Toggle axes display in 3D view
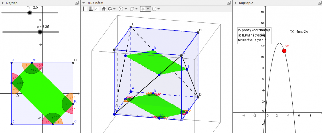 click(x=85, y=9)
